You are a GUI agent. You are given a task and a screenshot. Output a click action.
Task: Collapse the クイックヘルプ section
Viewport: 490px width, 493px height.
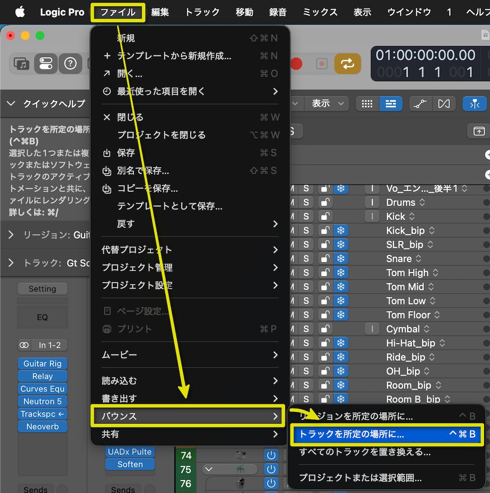pos(11,104)
